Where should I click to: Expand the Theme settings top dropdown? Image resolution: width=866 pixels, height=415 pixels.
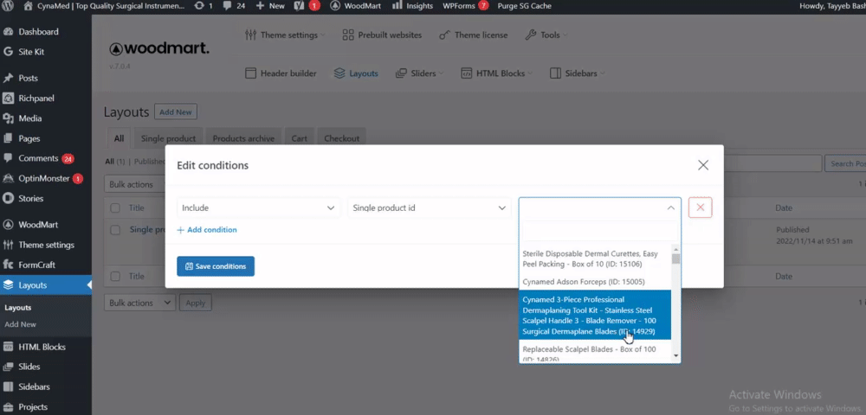(x=285, y=35)
